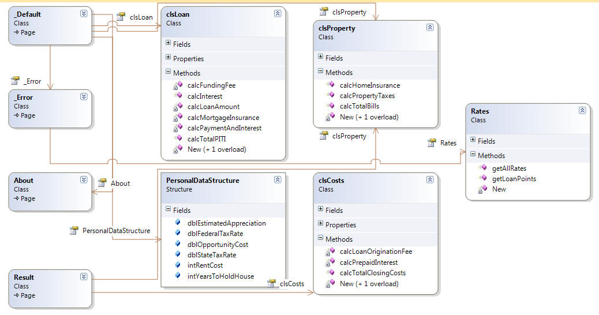Select the calcTotalPITI method text
This screenshot has width=599, height=315.
(x=207, y=139)
